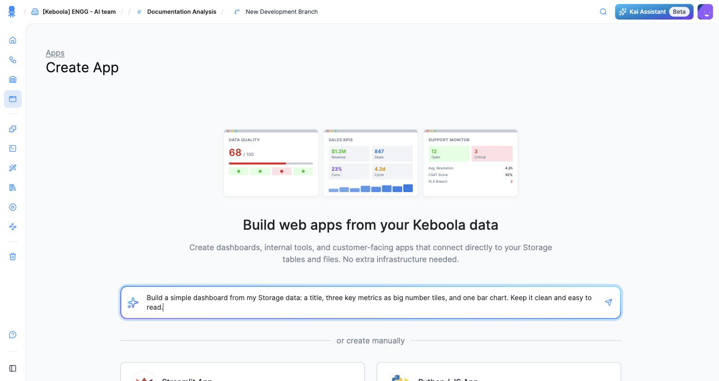The width and height of the screenshot is (719, 381).
Task: Go to [Keboola] ENGG - AI team breadcrumb
Action: (79, 12)
